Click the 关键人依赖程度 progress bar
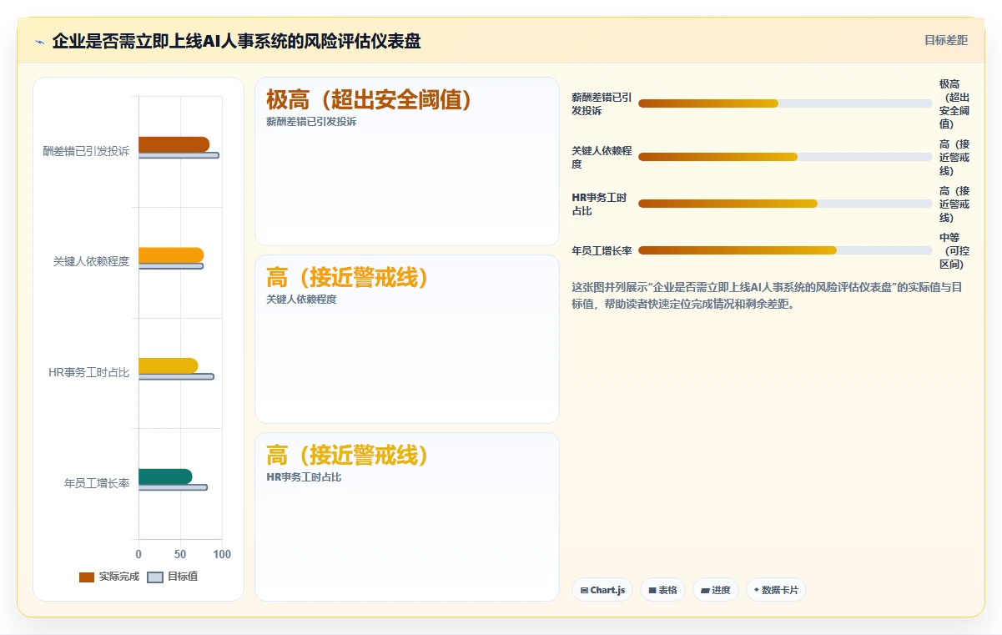Viewport: 1002px width, 635px height. 785,157
